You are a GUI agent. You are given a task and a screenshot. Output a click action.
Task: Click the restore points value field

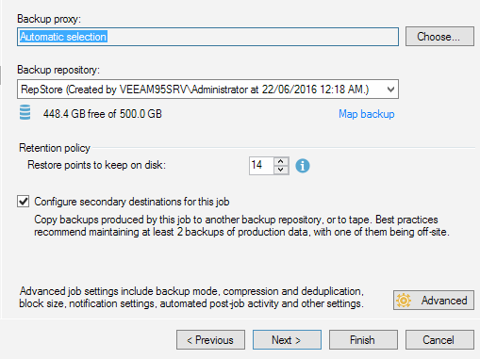coord(261,166)
